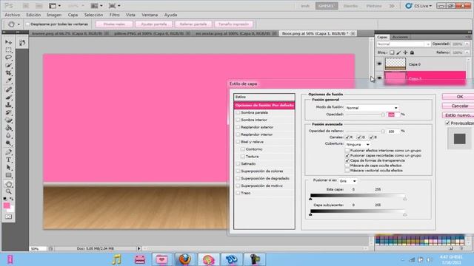Lock all padlock icon in Capas
The image size is (474, 266).
pos(412,52)
